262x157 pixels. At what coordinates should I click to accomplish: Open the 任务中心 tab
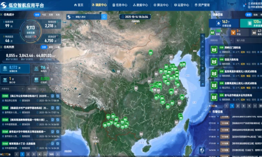pyautogui.click(x=120, y=5)
